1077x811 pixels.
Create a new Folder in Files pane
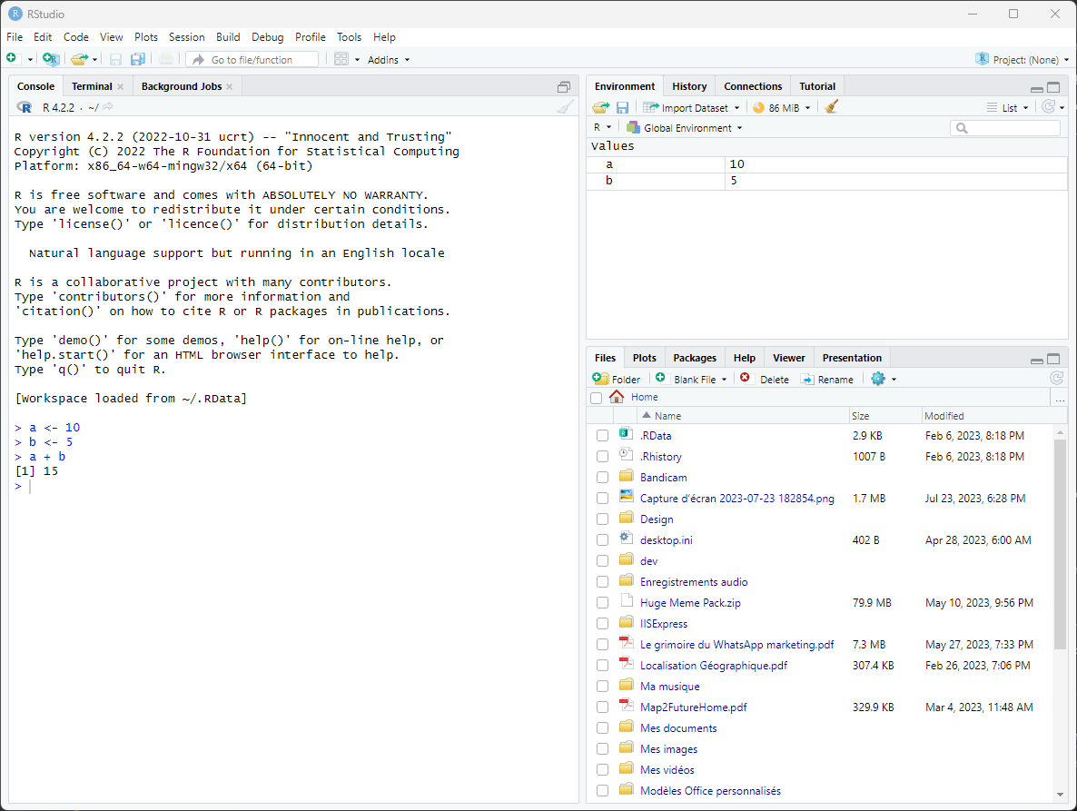pos(616,379)
